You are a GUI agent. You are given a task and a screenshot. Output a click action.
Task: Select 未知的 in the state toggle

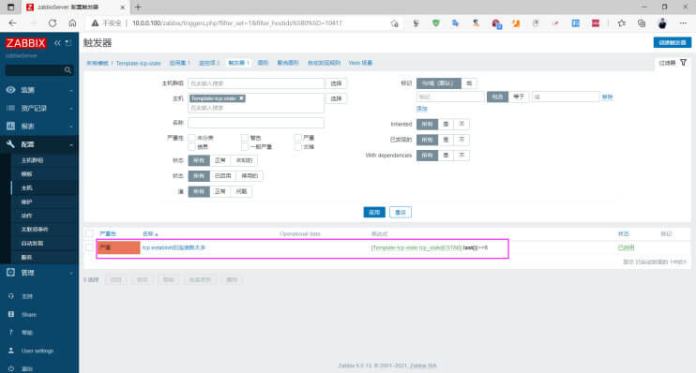coord(244,160)
